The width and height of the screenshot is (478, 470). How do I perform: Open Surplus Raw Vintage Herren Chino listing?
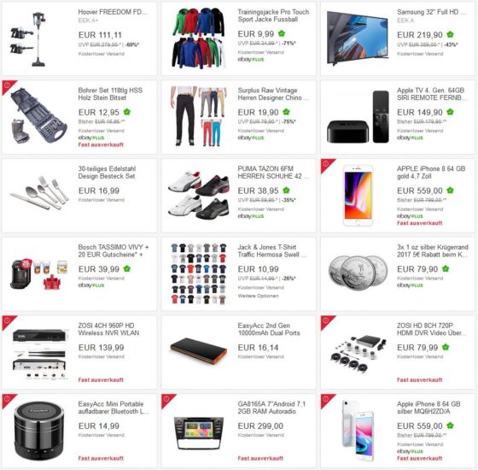273,94
